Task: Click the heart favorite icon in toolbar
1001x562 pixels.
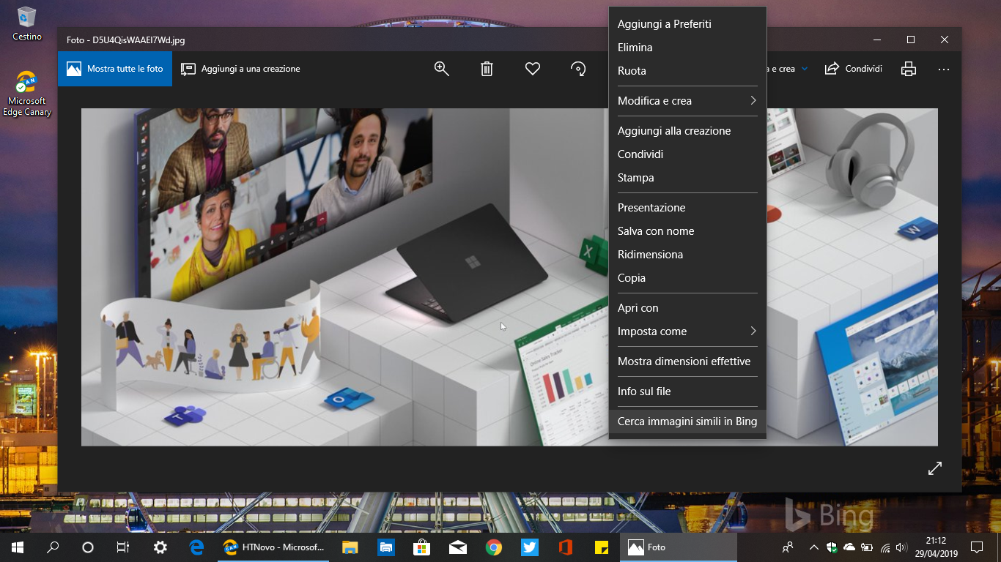Action: [x=533, y=69]
